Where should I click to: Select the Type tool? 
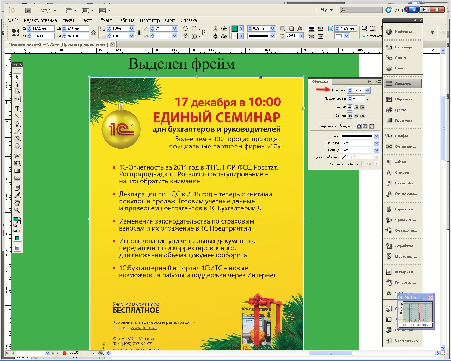[17, 109]
